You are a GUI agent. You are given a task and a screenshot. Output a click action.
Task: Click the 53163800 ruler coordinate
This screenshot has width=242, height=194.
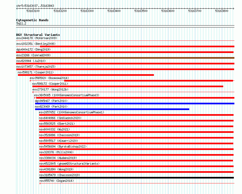click(222, 11)
